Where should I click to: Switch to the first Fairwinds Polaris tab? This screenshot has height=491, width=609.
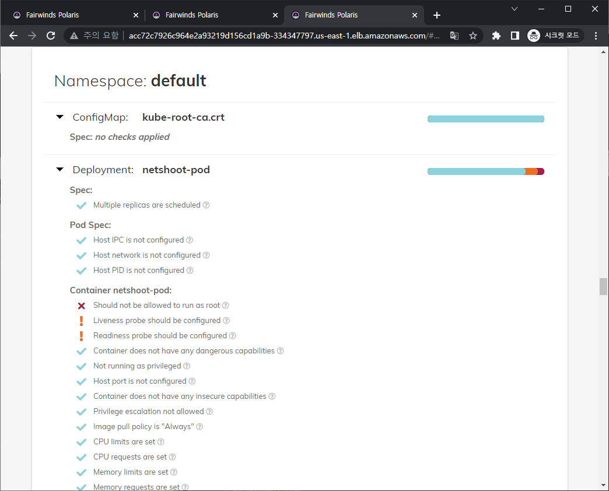click(x=70, y=15)
